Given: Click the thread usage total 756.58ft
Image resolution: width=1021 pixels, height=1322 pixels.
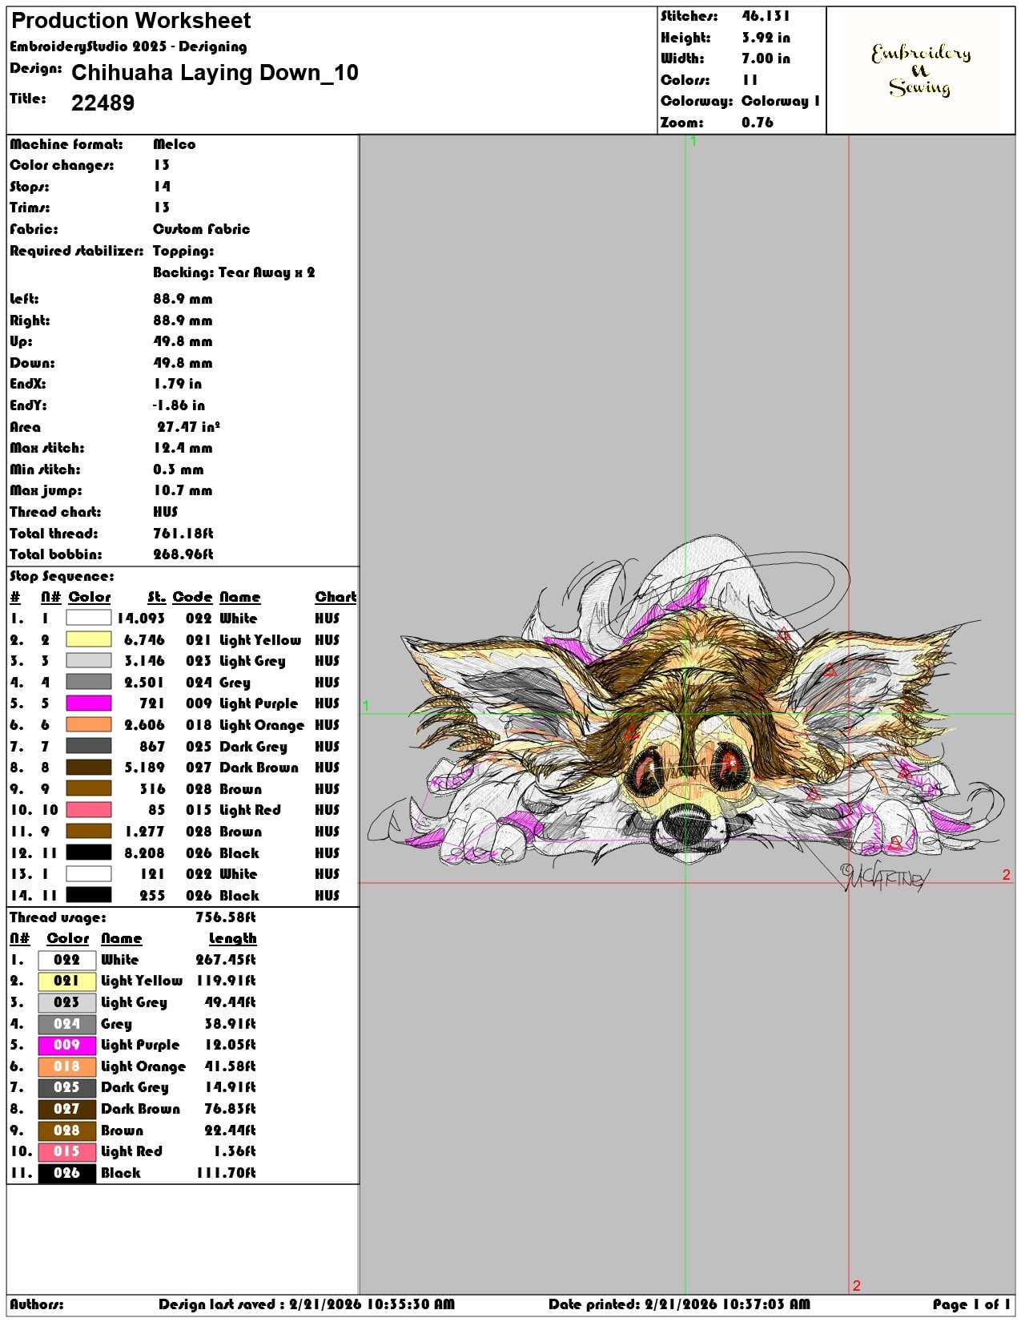Looking at the screenshot, I should click(x=226, y=917).
